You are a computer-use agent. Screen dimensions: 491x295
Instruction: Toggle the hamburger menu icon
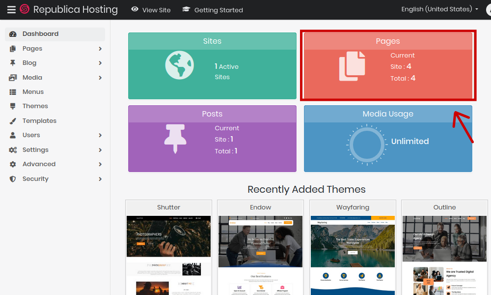[x=11, y=9]
